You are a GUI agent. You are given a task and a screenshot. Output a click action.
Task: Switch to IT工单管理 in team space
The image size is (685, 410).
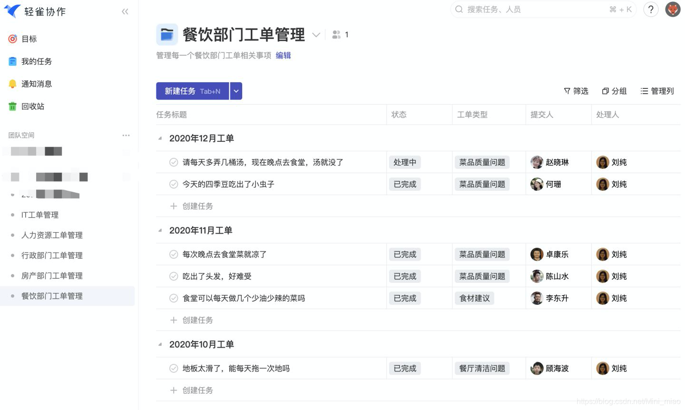point(40,215)
